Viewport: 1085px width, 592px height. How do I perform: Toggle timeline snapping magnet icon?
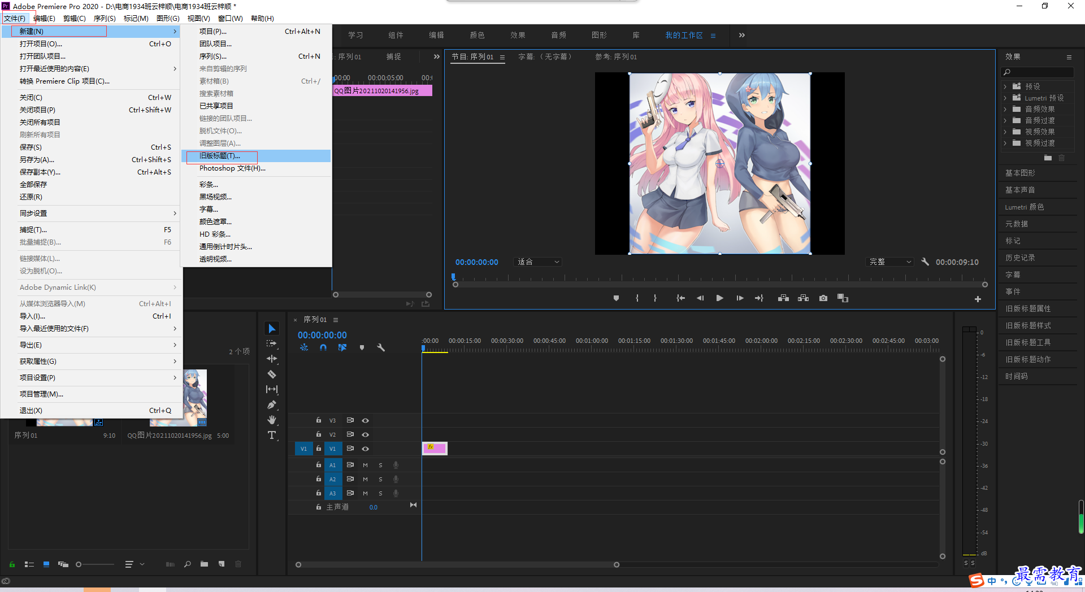[x=323, y=347]
